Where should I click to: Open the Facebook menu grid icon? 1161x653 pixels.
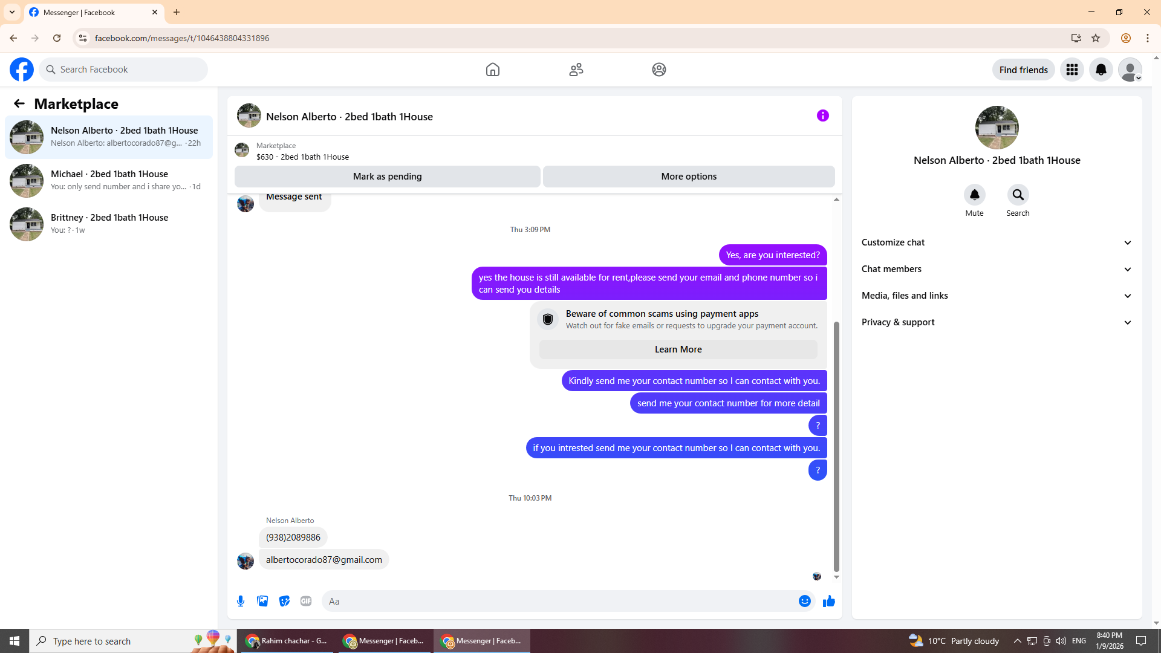[x=1072, y=70]
